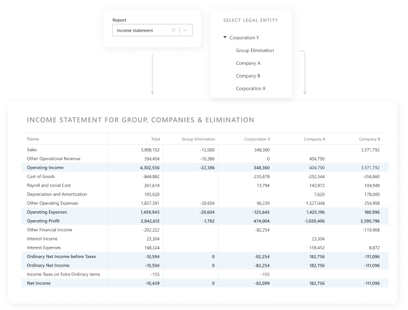Select Group Elimination entity
Viewport: 408px width, 310px height.
(x=254, y=50)
